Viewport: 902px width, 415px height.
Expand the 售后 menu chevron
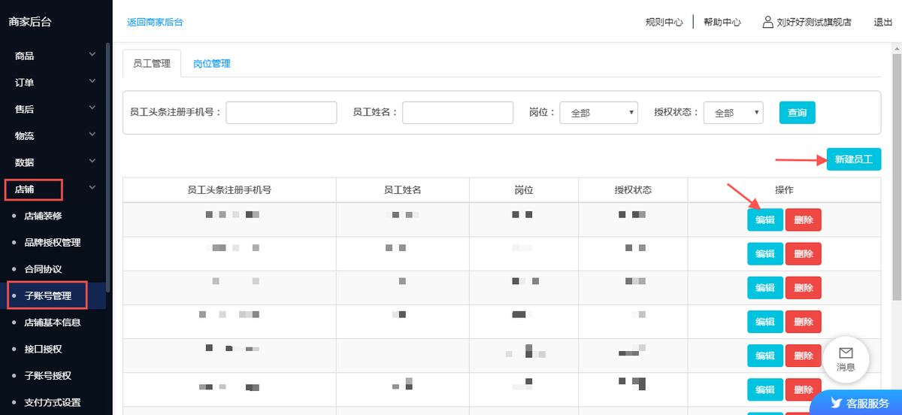point(92,108)
